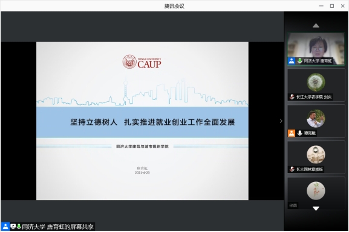Select the 长大园林 participant avatar
This screenshot has width=349, height=232.
[x=316, y=155]
